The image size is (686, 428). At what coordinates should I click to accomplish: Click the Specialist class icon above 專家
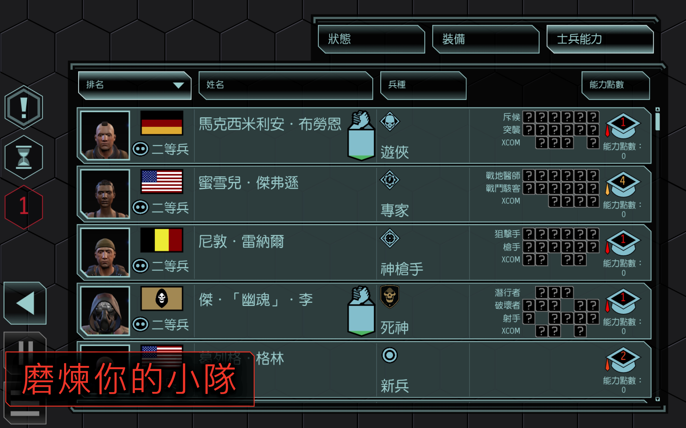pyautogui.click(x=390, y=180)
